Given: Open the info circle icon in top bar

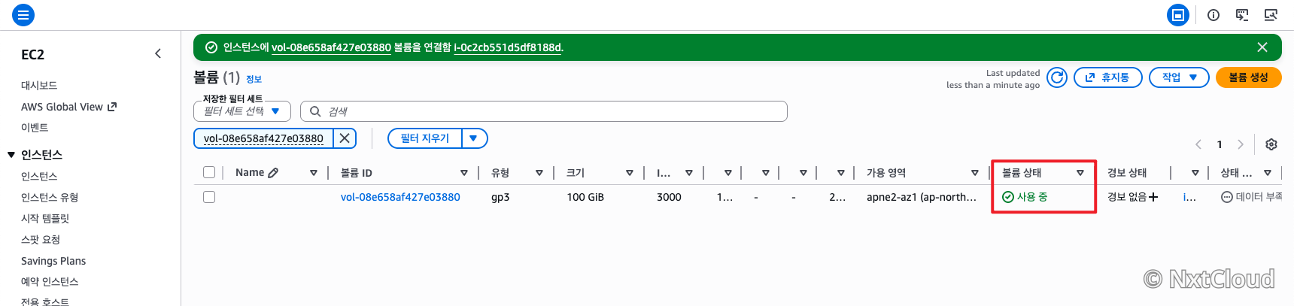Looking at the screenshot, I should [x=1214, y=14].
